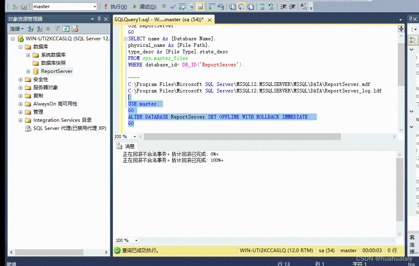
Task: Click the Decrease Indent icon
Action: 283,7
